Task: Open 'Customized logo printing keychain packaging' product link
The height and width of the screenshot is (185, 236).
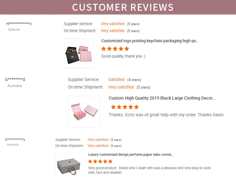Action: [150, 41]
